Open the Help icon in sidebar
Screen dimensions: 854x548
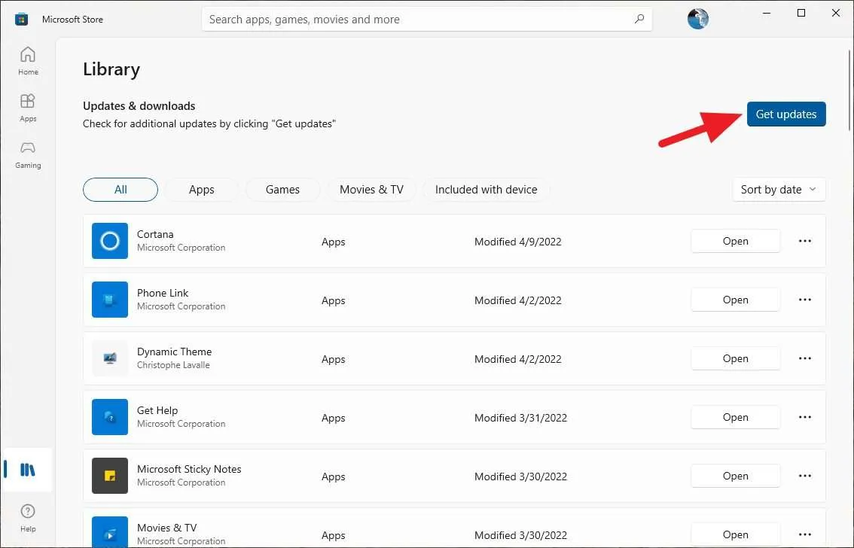28,518
